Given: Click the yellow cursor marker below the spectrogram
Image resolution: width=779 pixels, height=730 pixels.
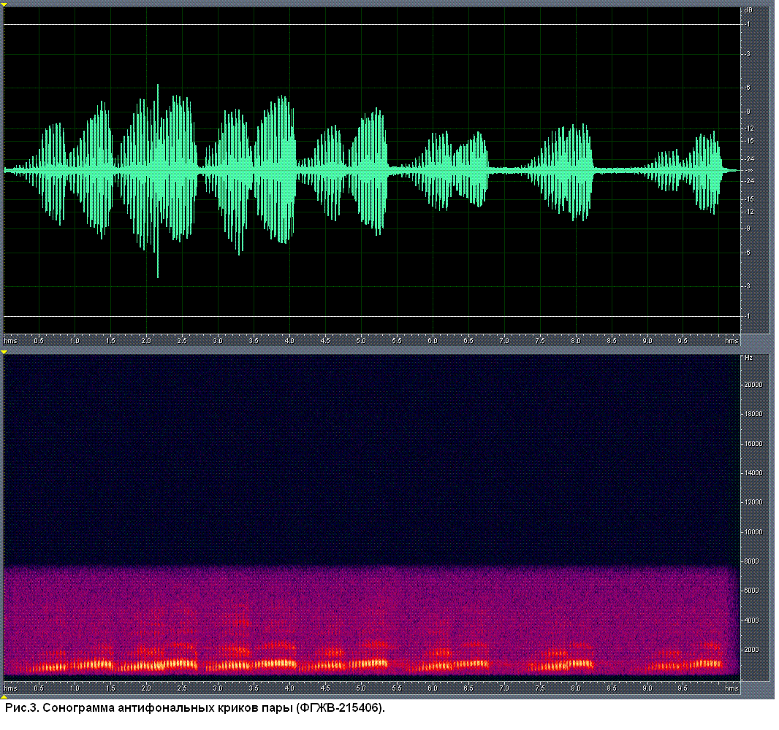Looking at the screenshot, I should pyautogui.click(x=4, y=697).
